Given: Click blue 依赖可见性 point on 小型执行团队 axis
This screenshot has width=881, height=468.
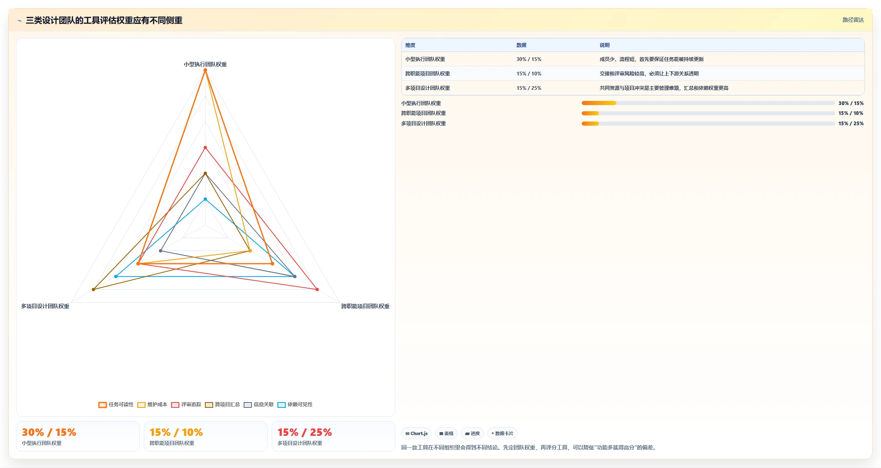Looking at the screenshot, I should pos(205,199).
